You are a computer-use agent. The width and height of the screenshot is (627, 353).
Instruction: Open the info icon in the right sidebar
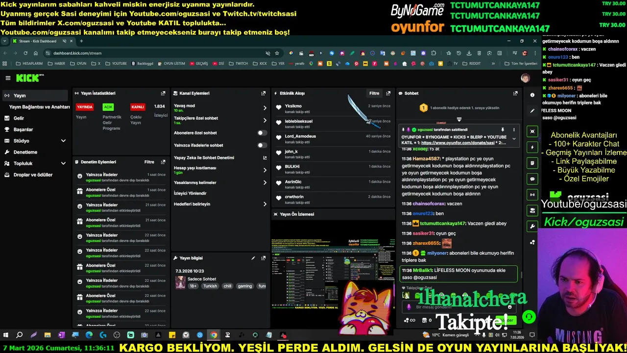coord(532,95)
